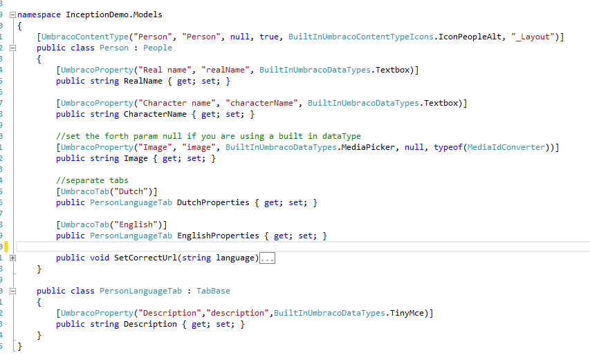Image resolution: width=590 pixels, height=364 pixels.
Task: Click the "Character name" string literal
Action: (x=177, y=103)
